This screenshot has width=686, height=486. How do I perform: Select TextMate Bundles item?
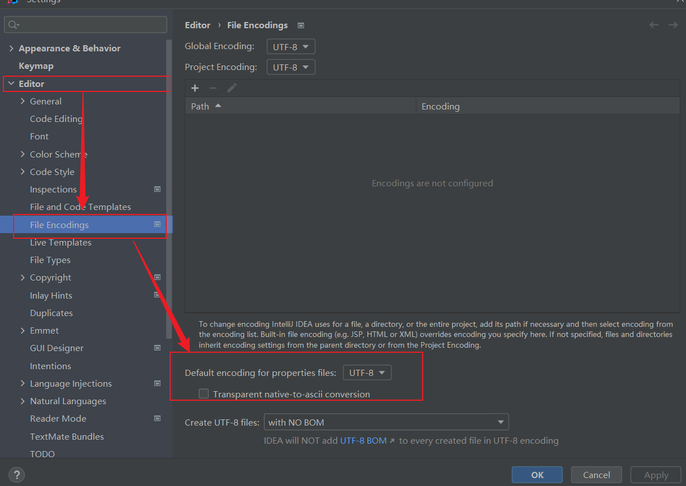[67, 436]
